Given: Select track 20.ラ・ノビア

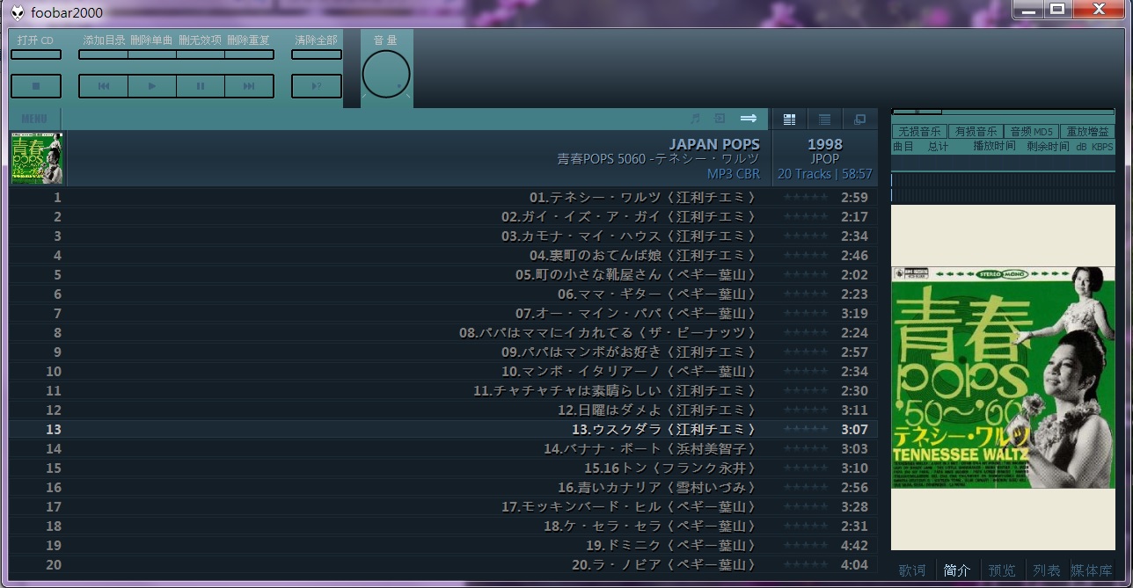Looking at the screenshot, I should coord(443,565).
